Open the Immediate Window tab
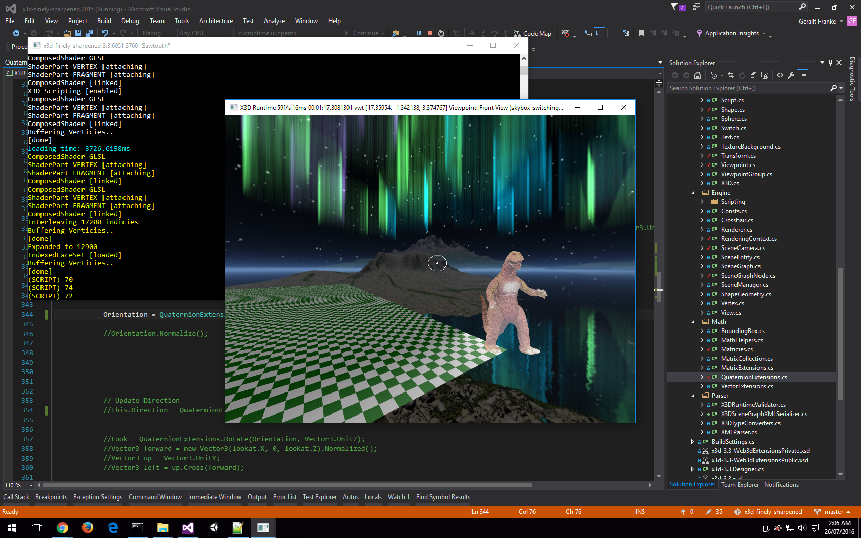This screenshot has width=861, height=538. click(214, 497)
